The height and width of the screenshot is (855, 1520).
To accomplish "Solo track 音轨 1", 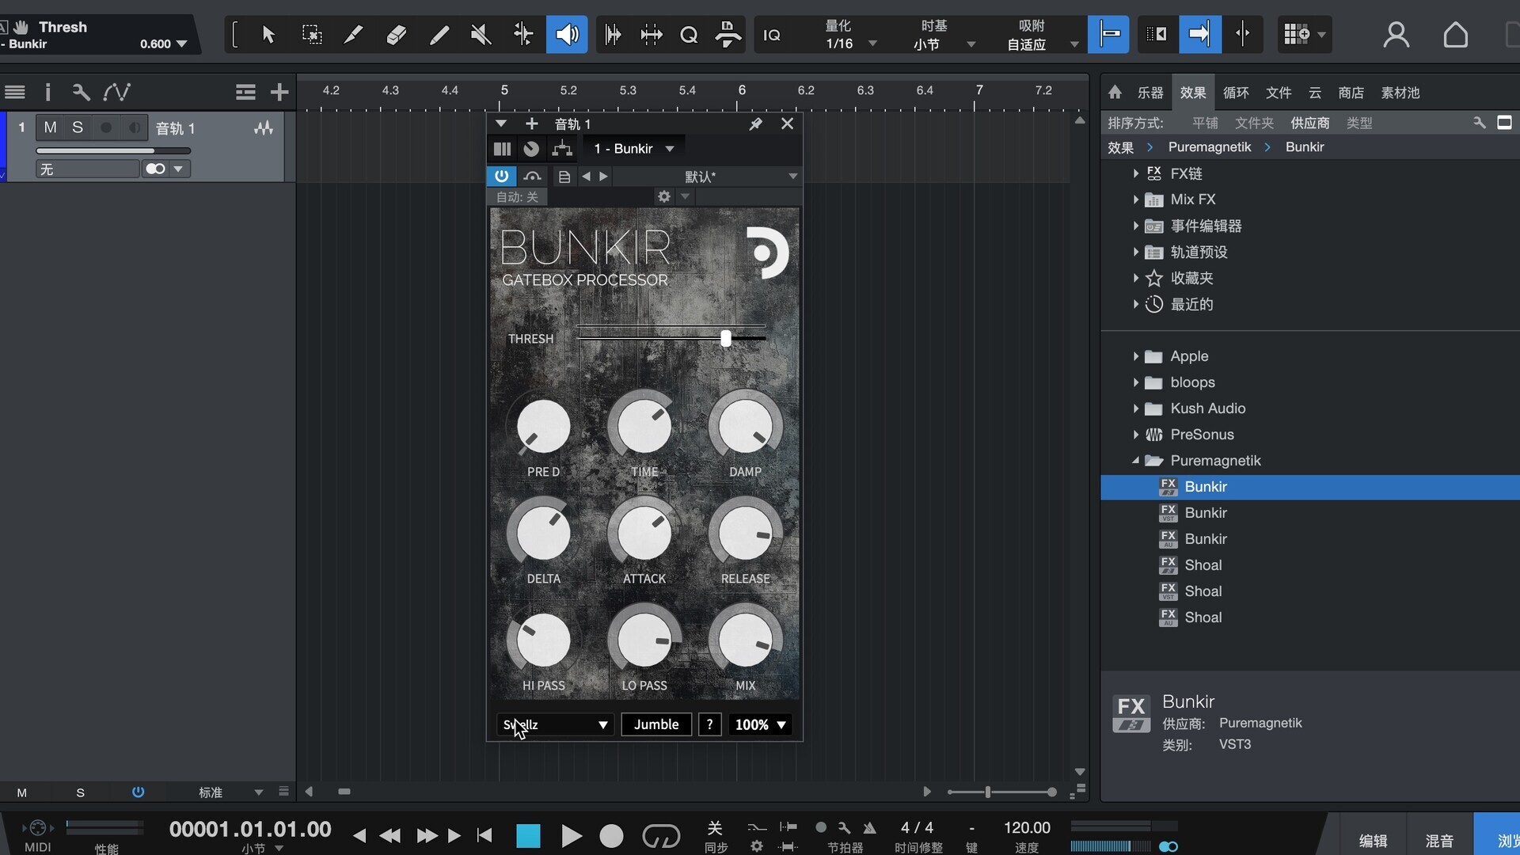I will (78, 127).
